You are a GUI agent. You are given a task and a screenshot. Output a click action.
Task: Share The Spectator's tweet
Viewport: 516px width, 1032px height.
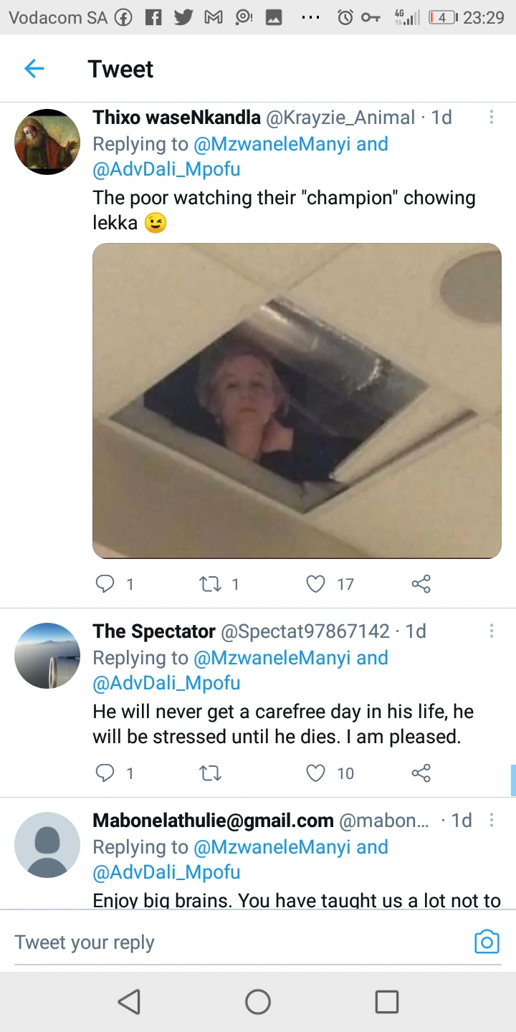pyautogui.click(x=421, y=773)
